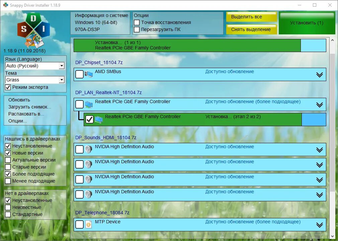Click the DP_Chipset_18104.7z pack label

click(x=99, y=62)
